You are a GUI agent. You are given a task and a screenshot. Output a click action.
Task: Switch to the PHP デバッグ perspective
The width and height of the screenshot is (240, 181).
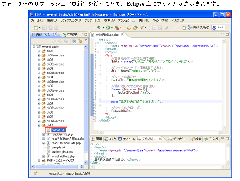(x=199, y=28)
